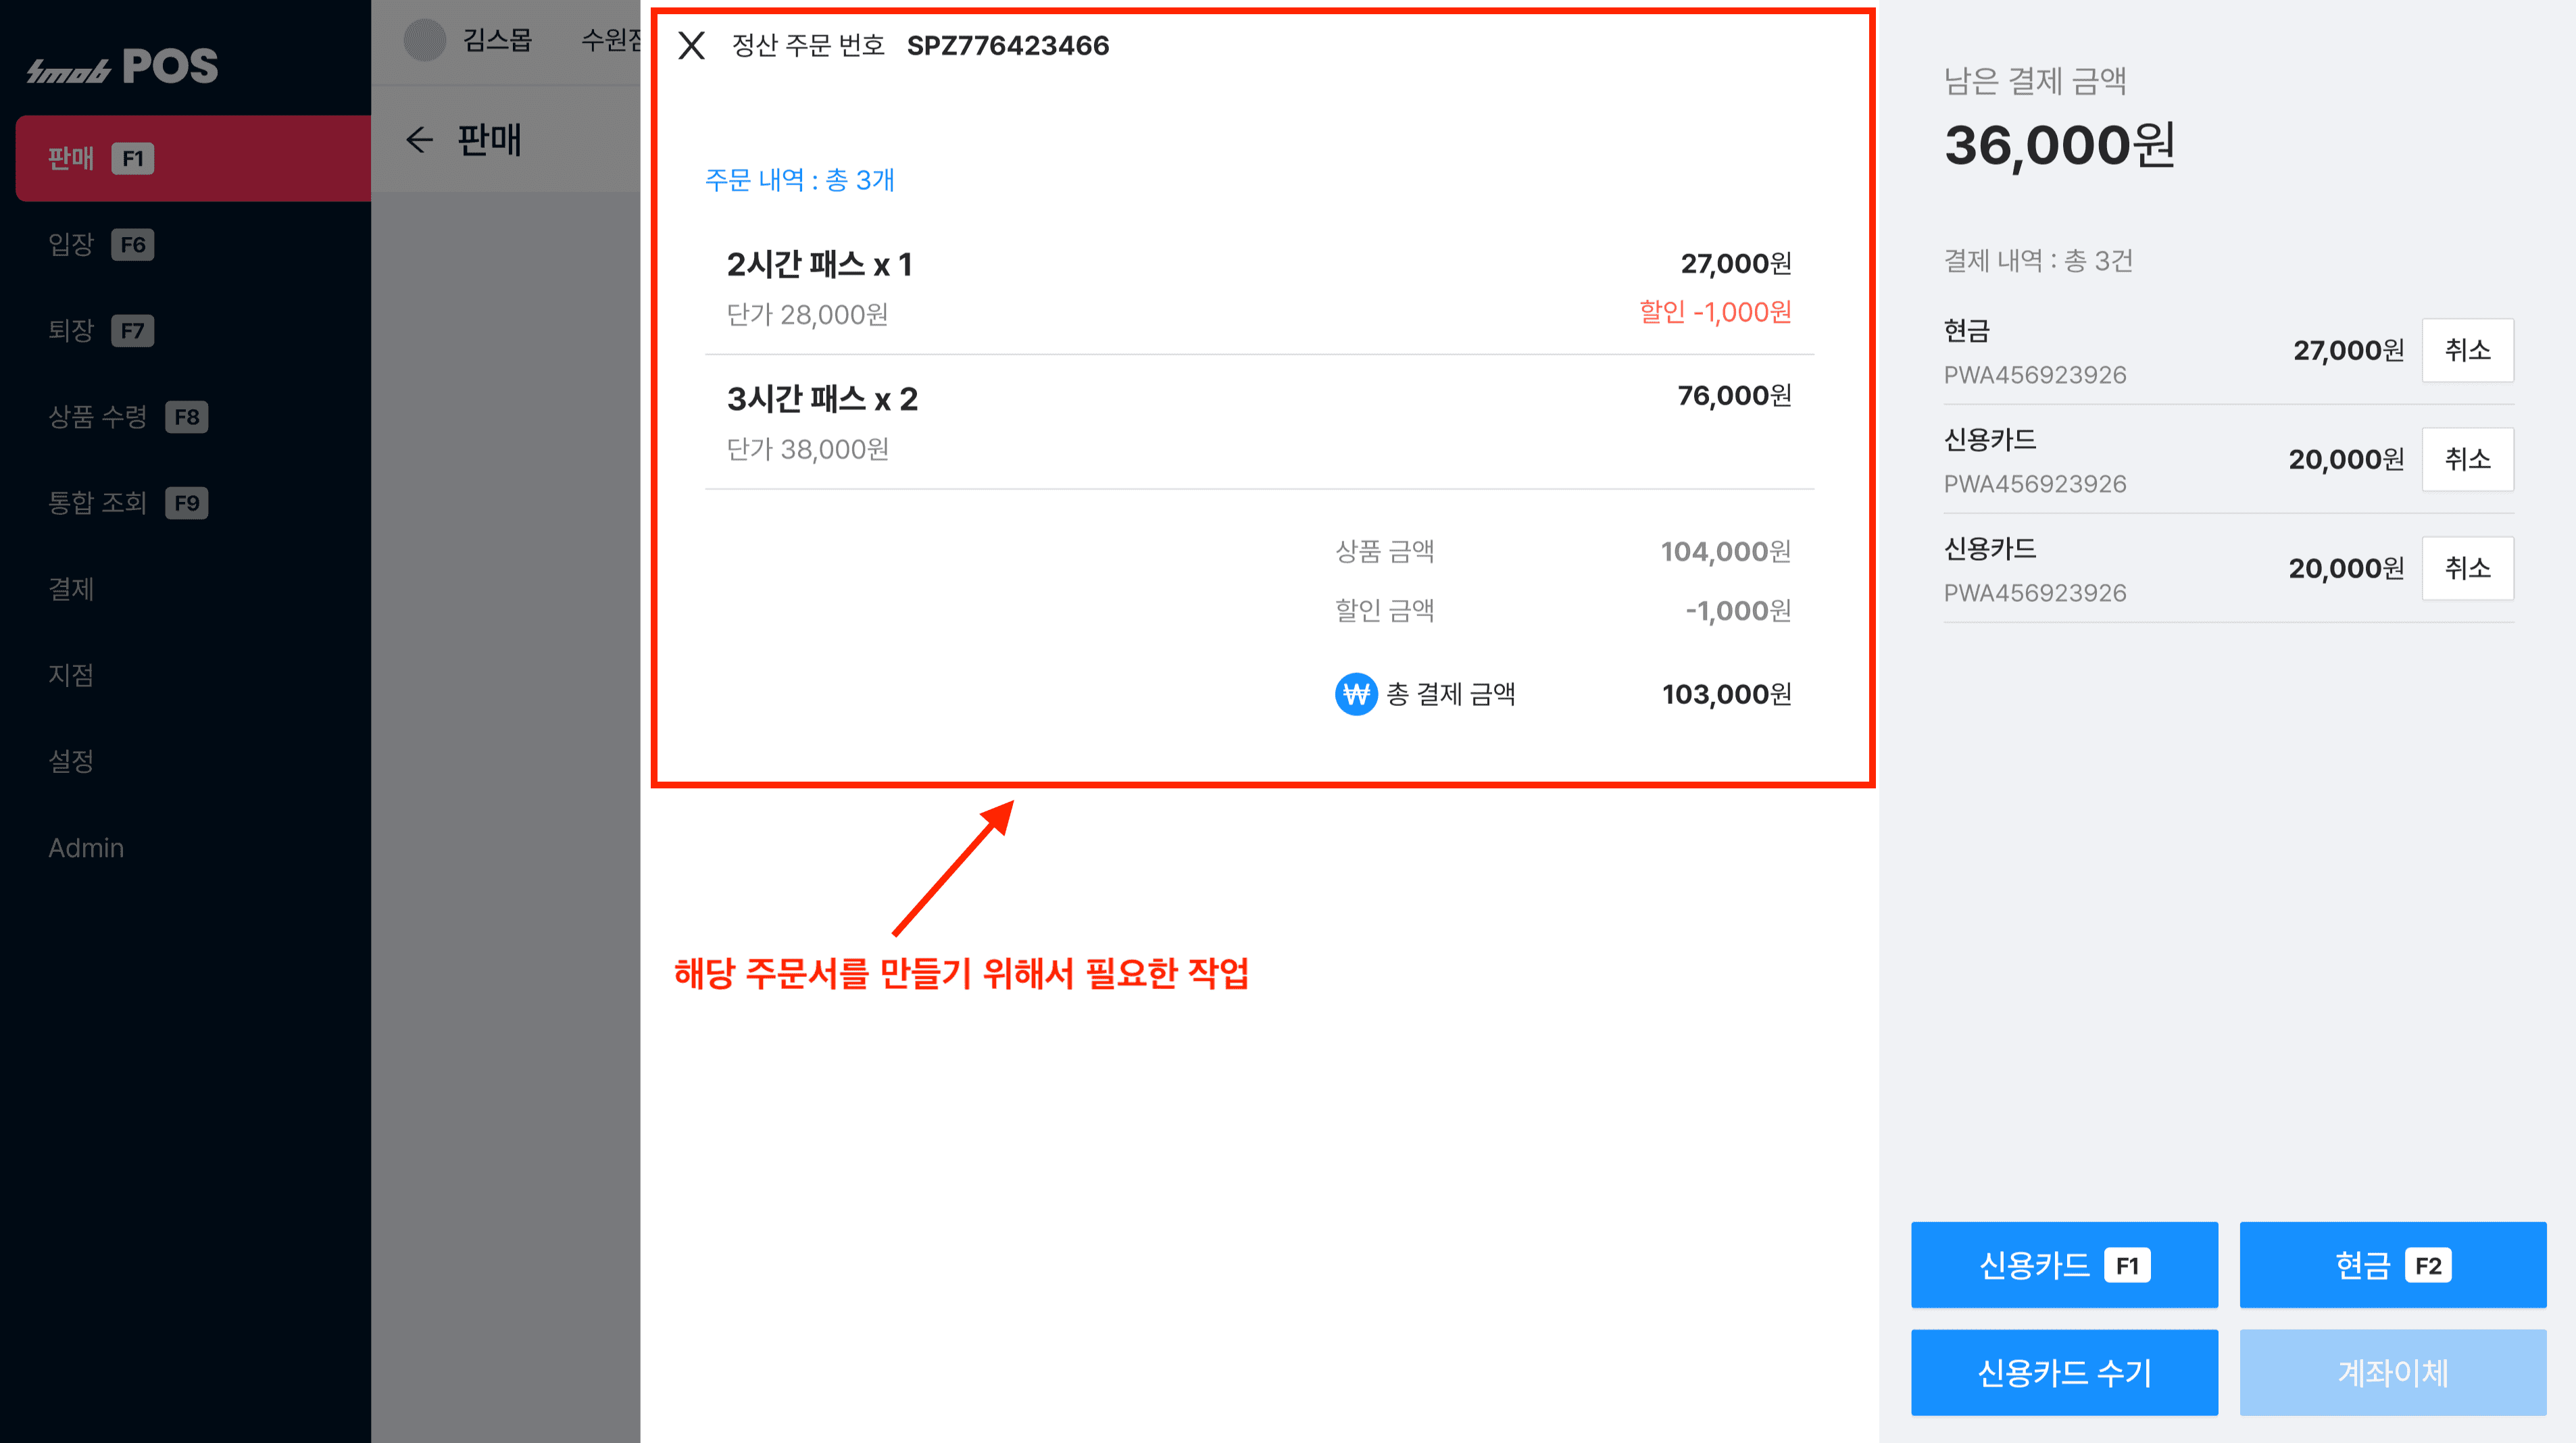The image size is (2576, 1443).
Task: Click the back arrow next to 판매
Action: 419,140
